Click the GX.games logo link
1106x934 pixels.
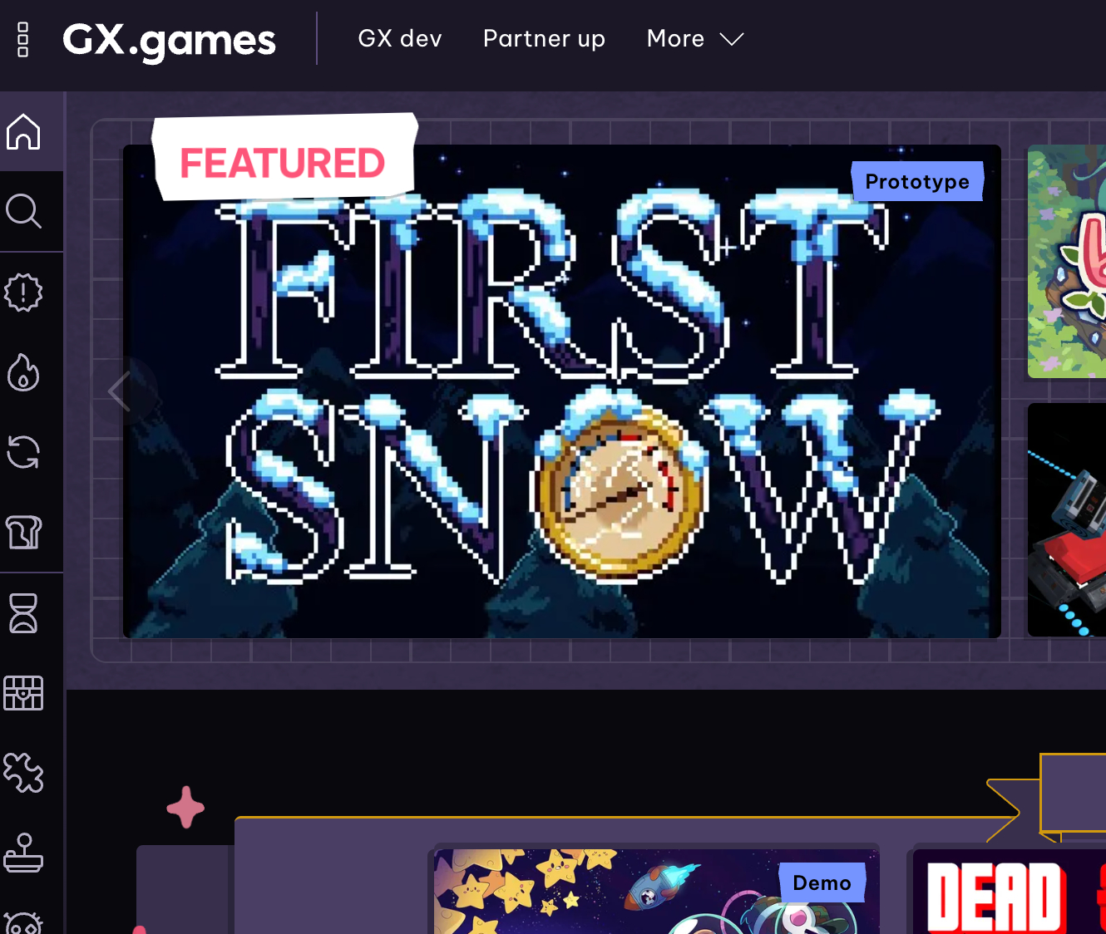point(169,40)
